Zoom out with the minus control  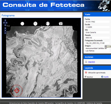click(x=5, y=33)
